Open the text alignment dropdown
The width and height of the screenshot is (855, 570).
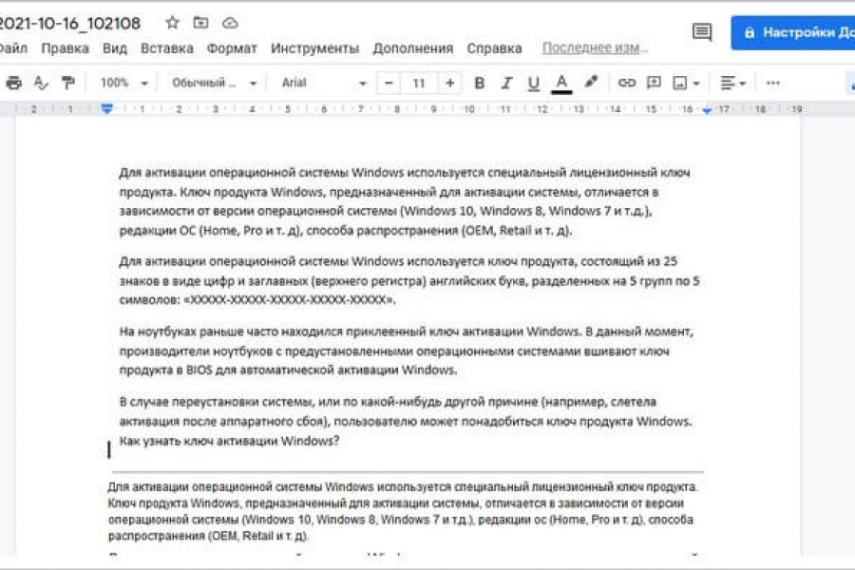[732, 83]
